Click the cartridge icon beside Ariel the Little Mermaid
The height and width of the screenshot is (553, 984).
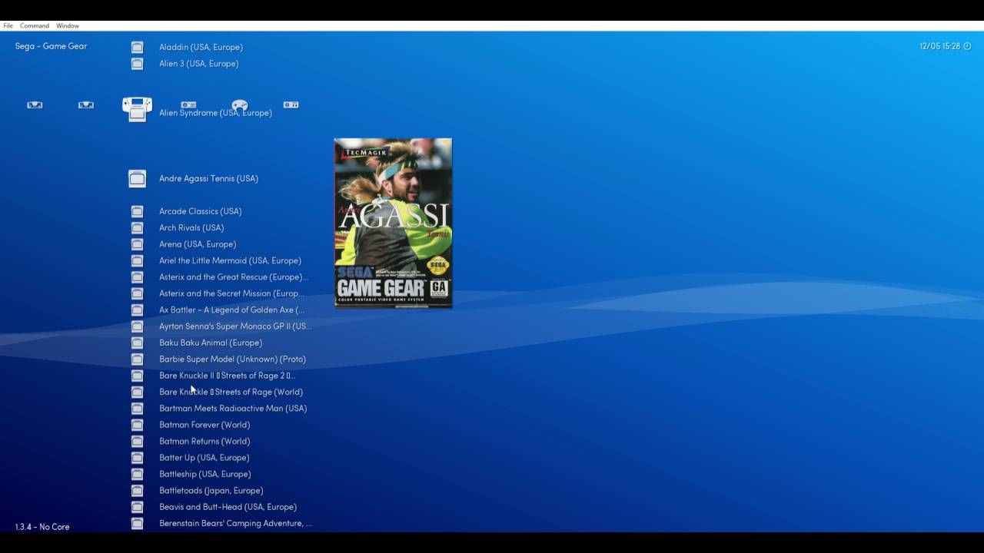click(x=137, y=260)
